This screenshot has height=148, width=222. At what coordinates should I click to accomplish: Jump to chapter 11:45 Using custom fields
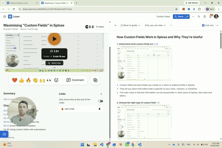pyautogui.click(x=25, y=129)
